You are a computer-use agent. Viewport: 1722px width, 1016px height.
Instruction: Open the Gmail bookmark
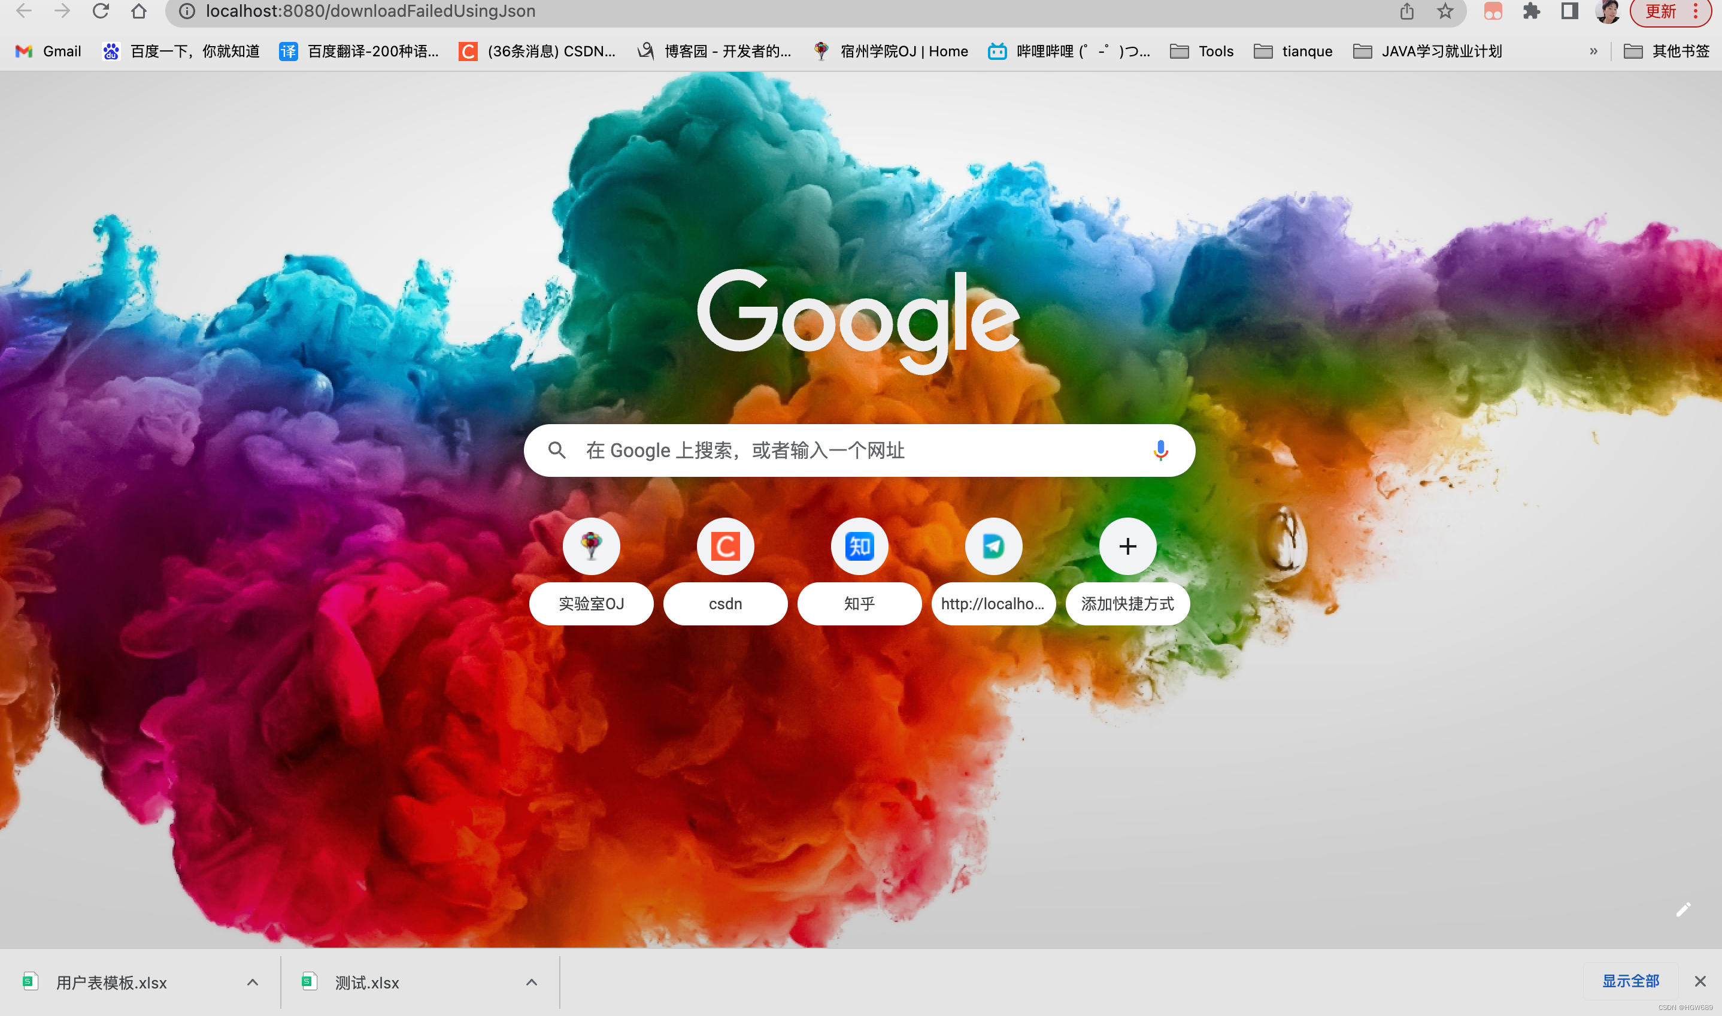click(x=48, y=52)
